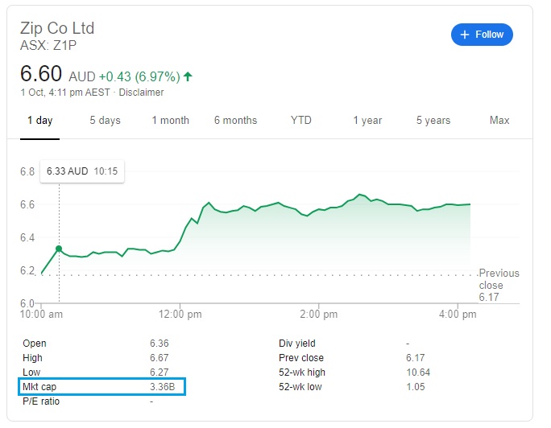Show the 5 years chart

click(x=433, y=121)
